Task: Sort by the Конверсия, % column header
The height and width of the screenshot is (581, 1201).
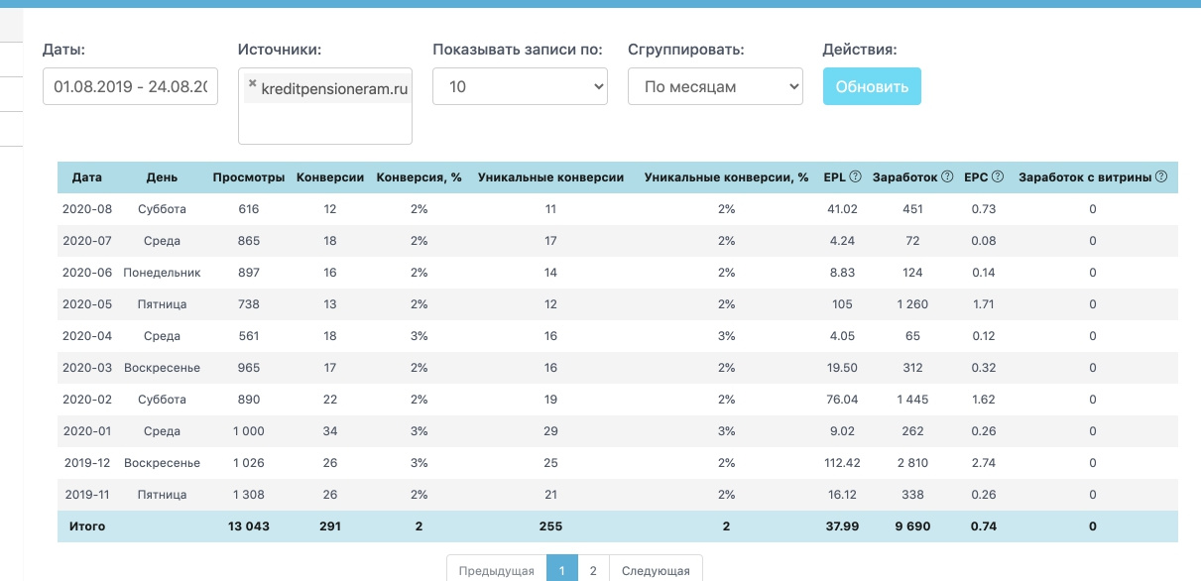Action: (x=420, y=177)
